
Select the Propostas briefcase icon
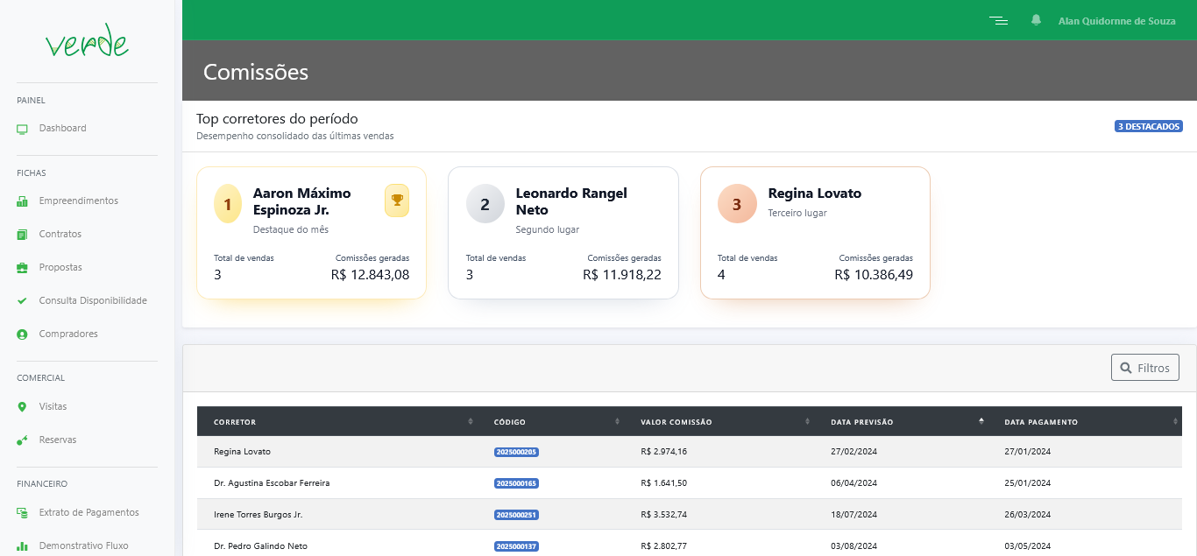[x=23, y=268]
